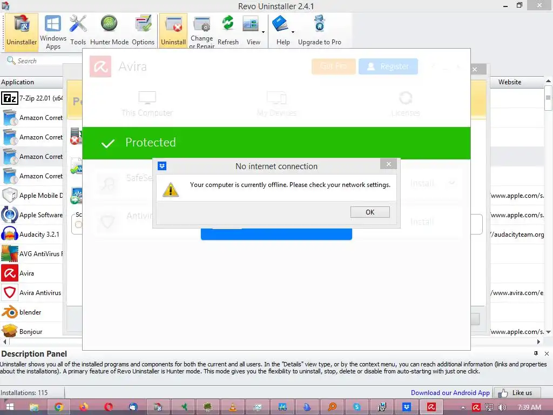The image size is (553, 415).
Task: Open the View toolbar button
Action: (x=252, y=31)
